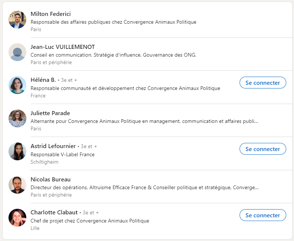Image resolution: width=294 pixels, height=241 pixels.
Task: Connect with Héléna B.
Action: tap(263, 83)
